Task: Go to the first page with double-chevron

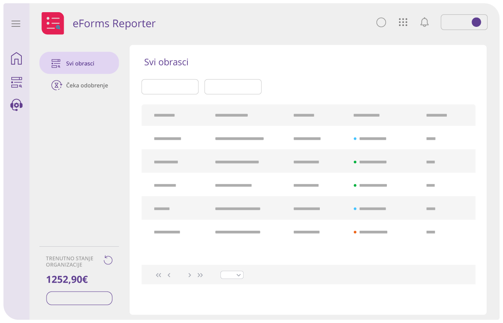Action: pos(158,275)
